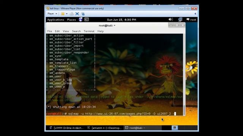243x136 pixels.
Task: Switch to UIMM Drôme Ardèch taskbar window
Action: point(66,128)
